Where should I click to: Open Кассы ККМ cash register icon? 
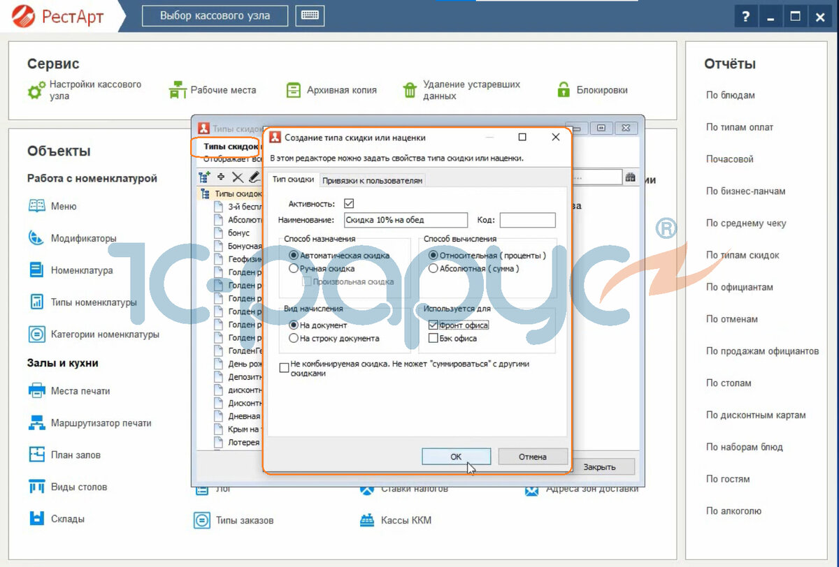tap(367, 520)
